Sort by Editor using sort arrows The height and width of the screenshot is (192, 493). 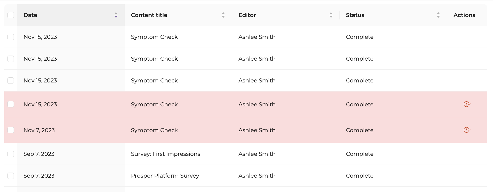331,15
